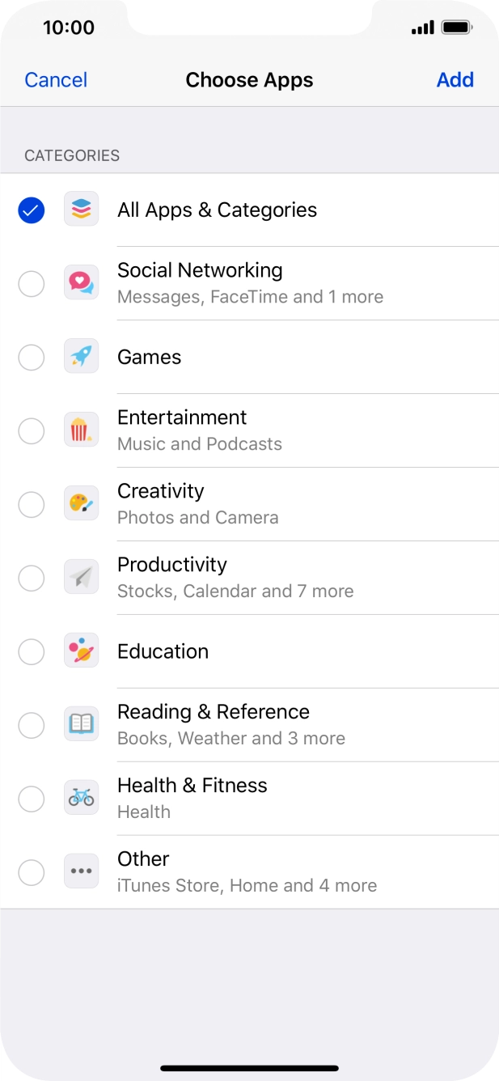Click the Reading & Reference open book icon
499x1081 pixels.
tap(81, 724)
